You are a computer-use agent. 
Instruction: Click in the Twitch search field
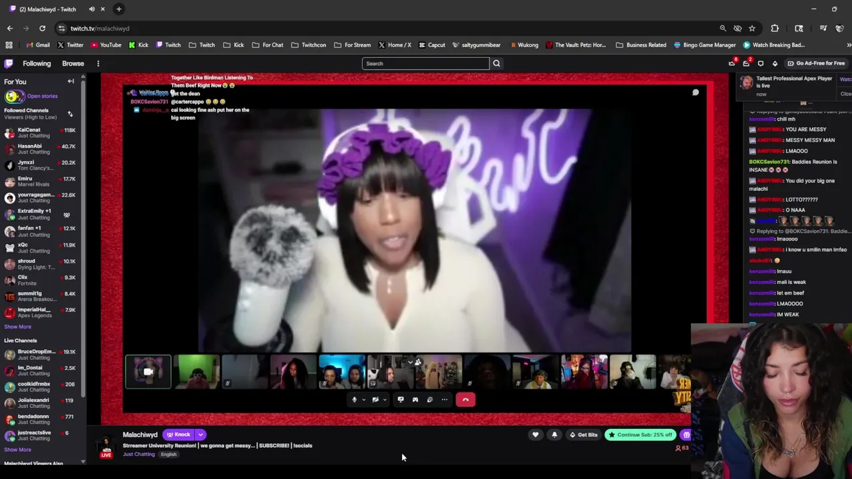click(426, 63)
